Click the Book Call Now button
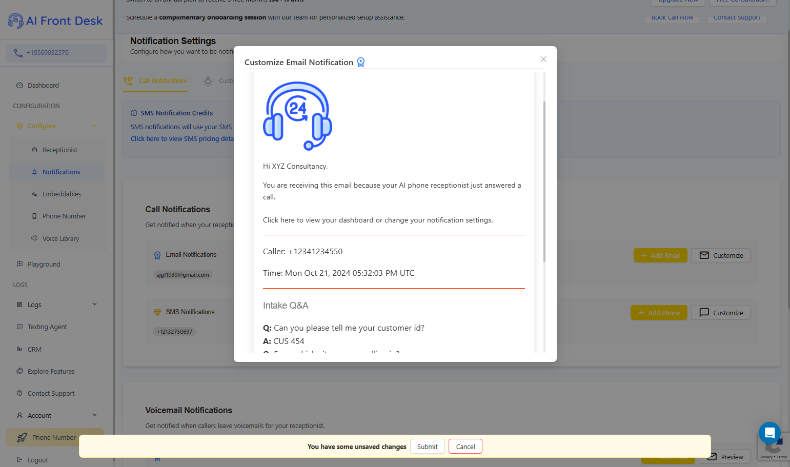The width and height of the screenshot is (790, 467). 672,17
